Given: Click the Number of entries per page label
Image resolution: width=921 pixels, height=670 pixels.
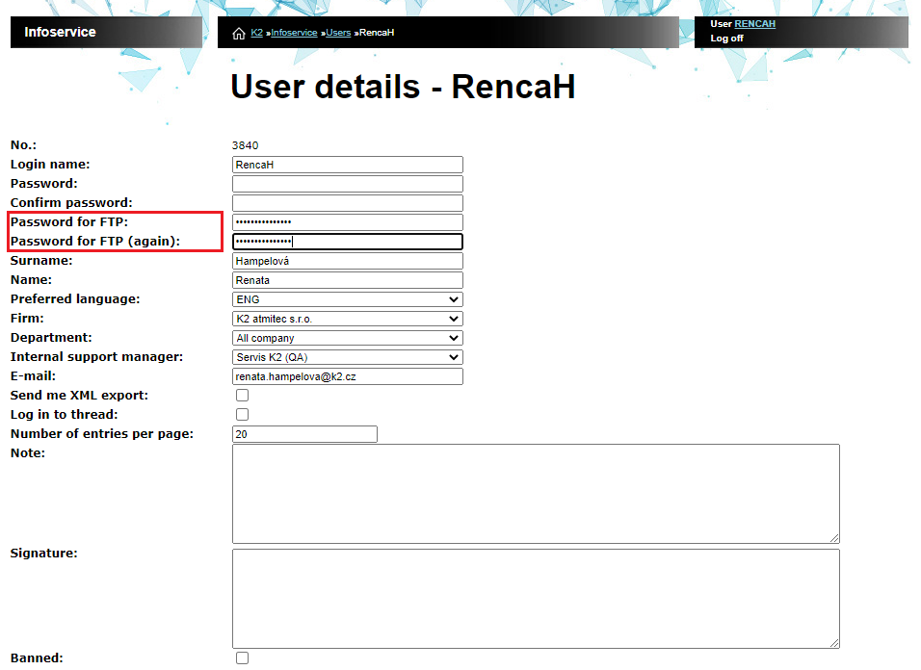Looking at the screenshot, I should coord(102,434).
